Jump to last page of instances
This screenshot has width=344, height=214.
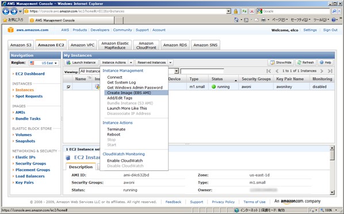pyautogui.click(x=330, y=71)
